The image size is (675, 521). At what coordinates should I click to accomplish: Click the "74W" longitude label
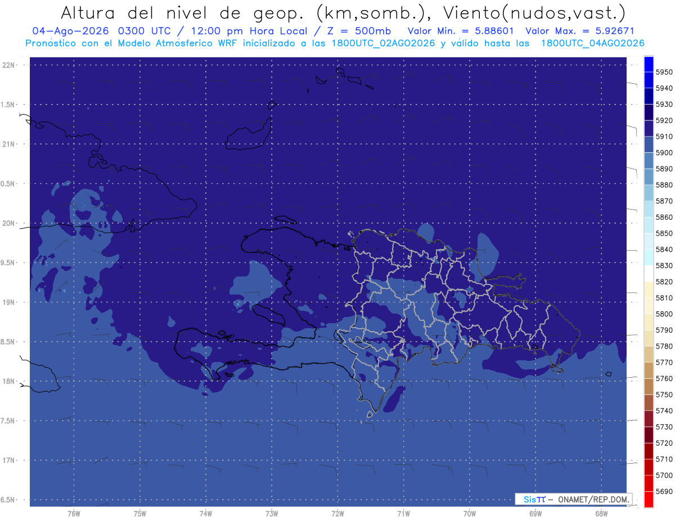click(x=206, y=513)
